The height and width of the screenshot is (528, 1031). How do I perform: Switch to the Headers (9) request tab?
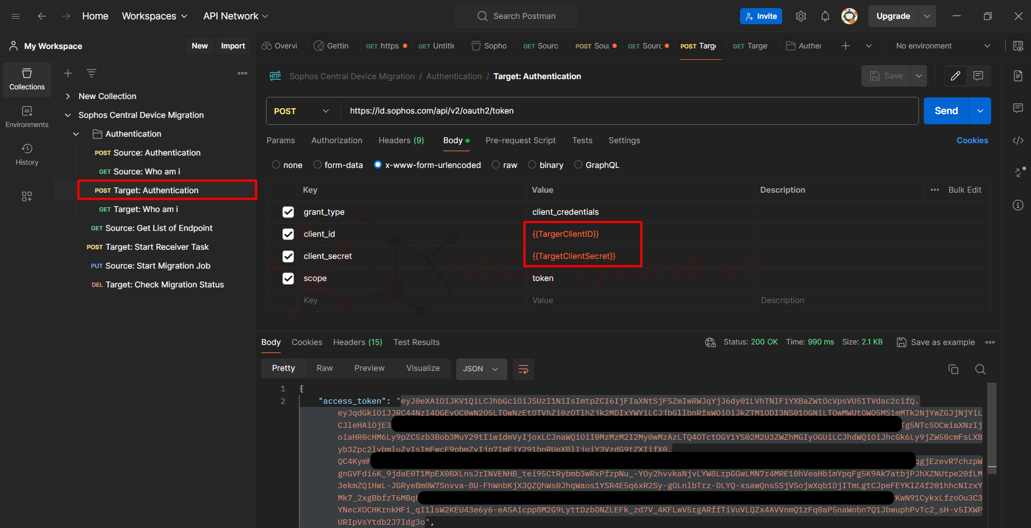(x=401, y=140)
